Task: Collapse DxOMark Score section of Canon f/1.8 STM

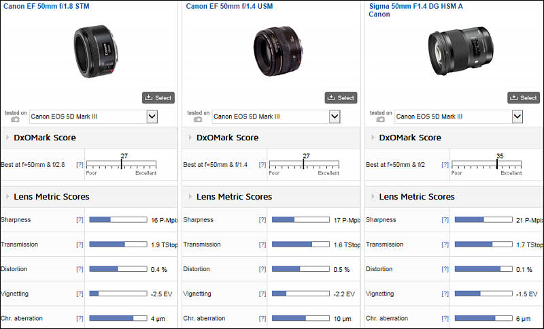Action: (x=7, y=138)
